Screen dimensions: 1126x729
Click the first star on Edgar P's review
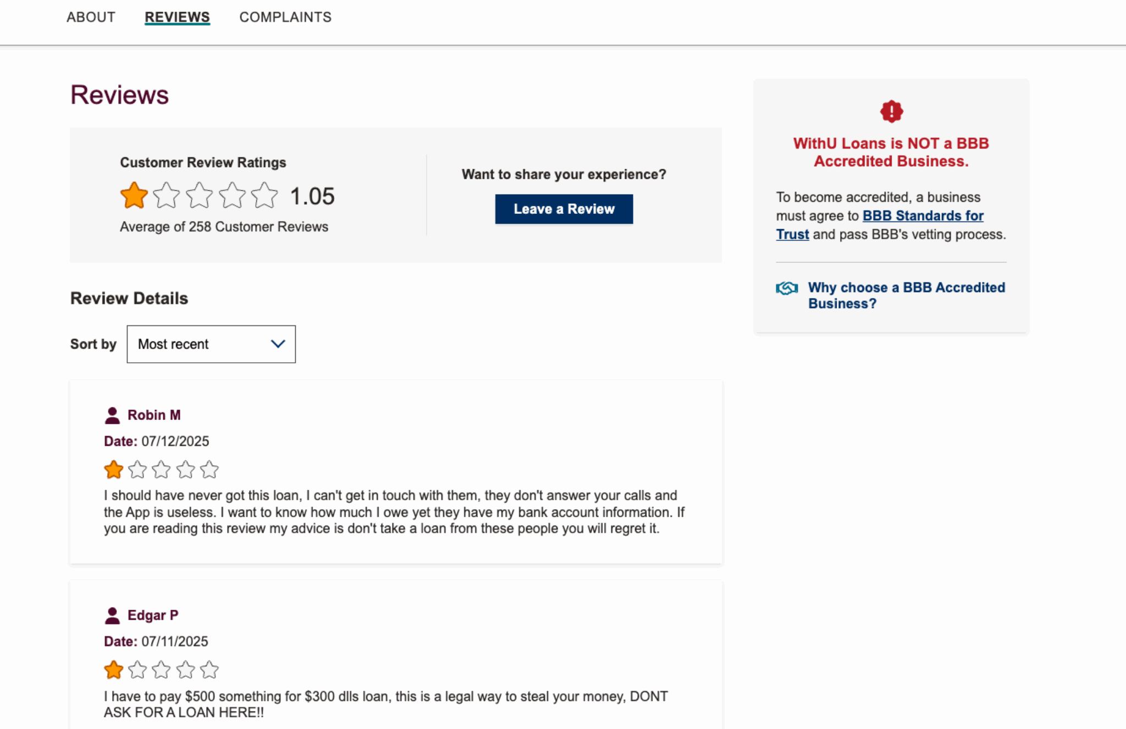(114, 670)
